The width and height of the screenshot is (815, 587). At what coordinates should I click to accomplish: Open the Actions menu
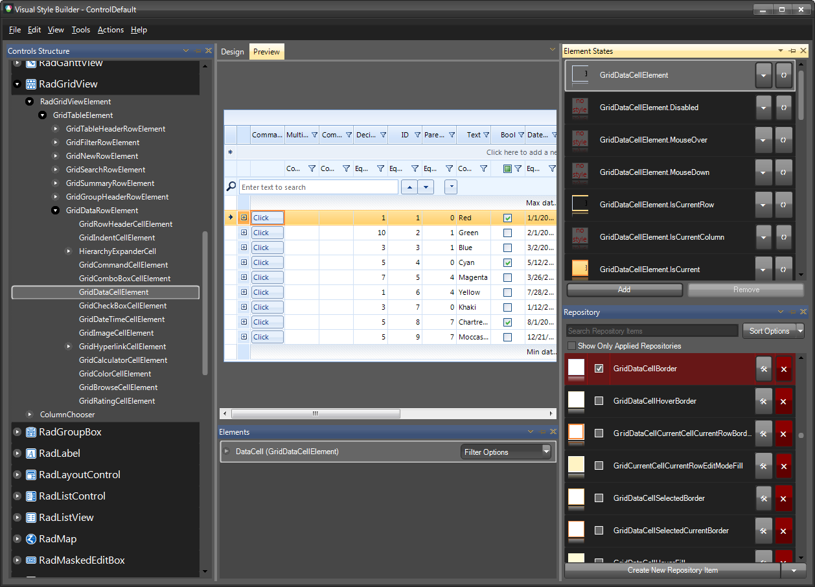click(111, 30)
